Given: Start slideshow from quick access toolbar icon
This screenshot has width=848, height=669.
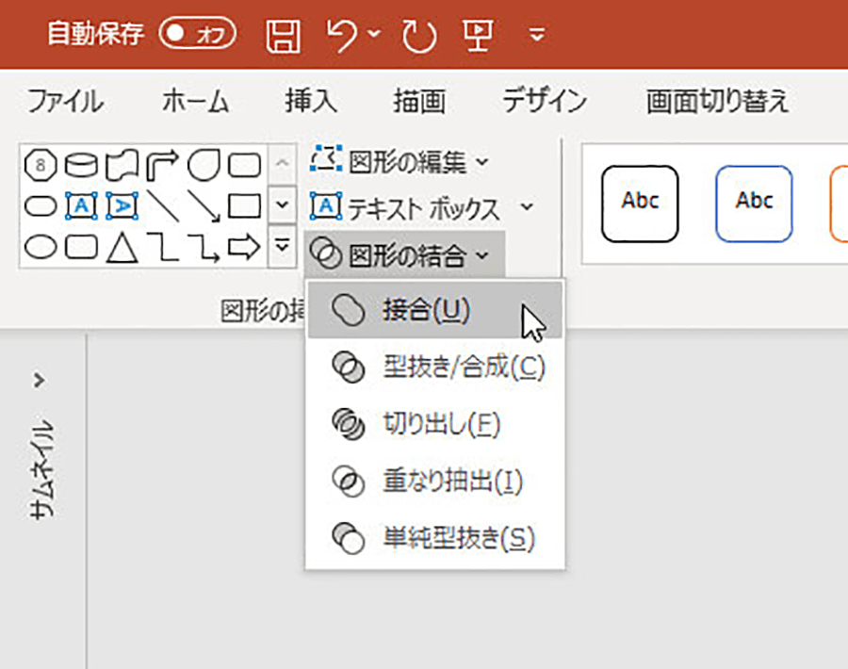Looking at the screenshot, I should click(476, 35).
